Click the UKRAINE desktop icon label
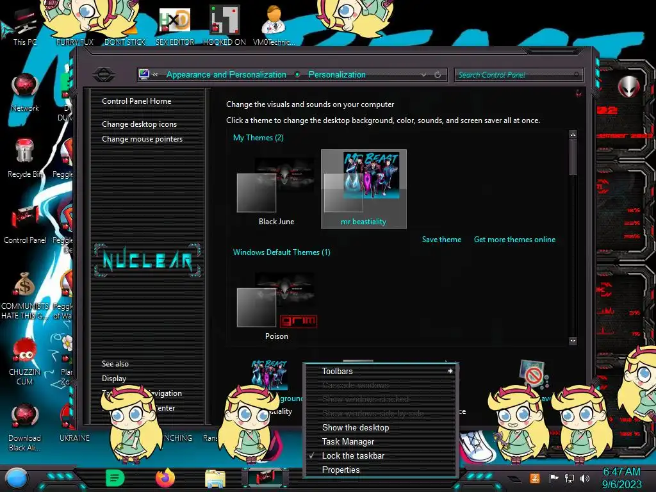This screenshot has width=656, height=492. pos(74,438)
